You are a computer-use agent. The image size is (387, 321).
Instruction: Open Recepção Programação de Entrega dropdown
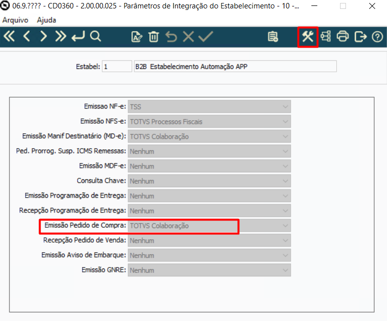(209, 211)
